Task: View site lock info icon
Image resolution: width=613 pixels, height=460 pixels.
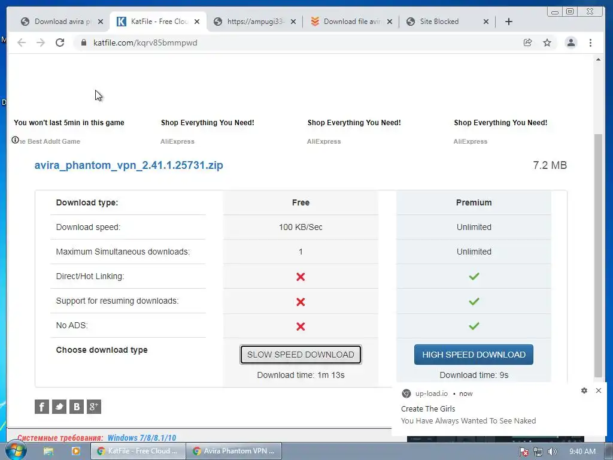Action: coord(84,43)
